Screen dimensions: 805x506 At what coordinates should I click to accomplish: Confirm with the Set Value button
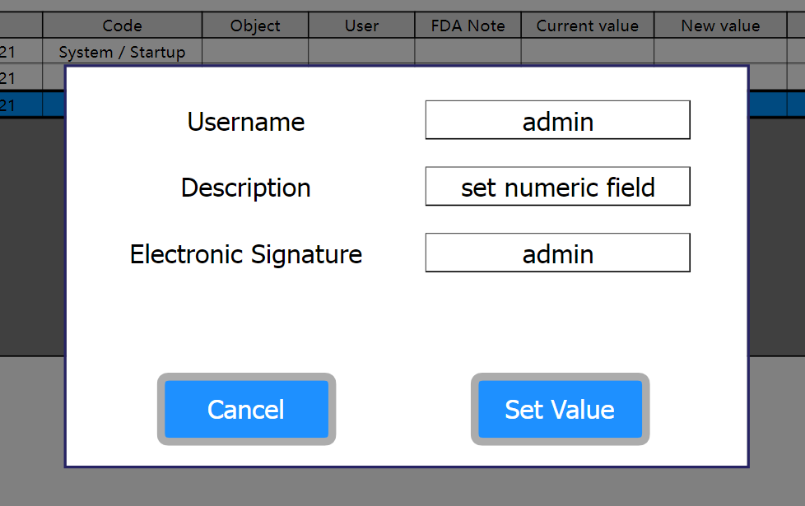pos(560,409)
